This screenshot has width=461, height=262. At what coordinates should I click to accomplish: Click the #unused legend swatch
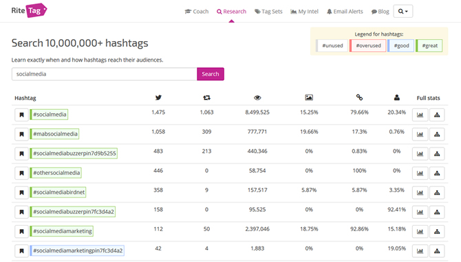point(332,46)
